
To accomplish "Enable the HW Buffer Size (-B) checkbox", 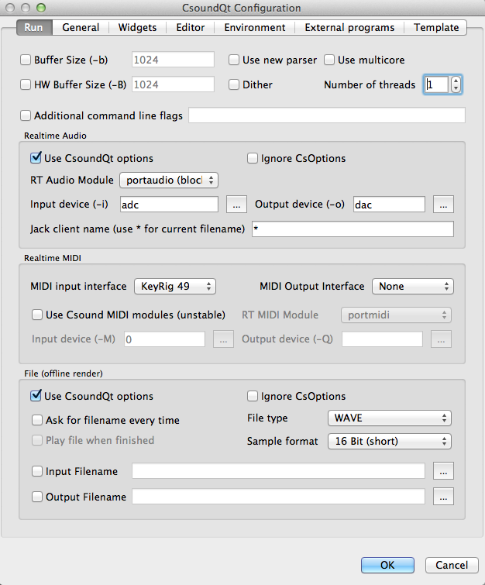I will pyautogui.click(x=26, y=84).
